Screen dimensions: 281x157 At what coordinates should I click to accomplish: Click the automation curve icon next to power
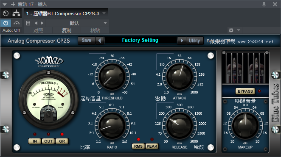[17, 23]
